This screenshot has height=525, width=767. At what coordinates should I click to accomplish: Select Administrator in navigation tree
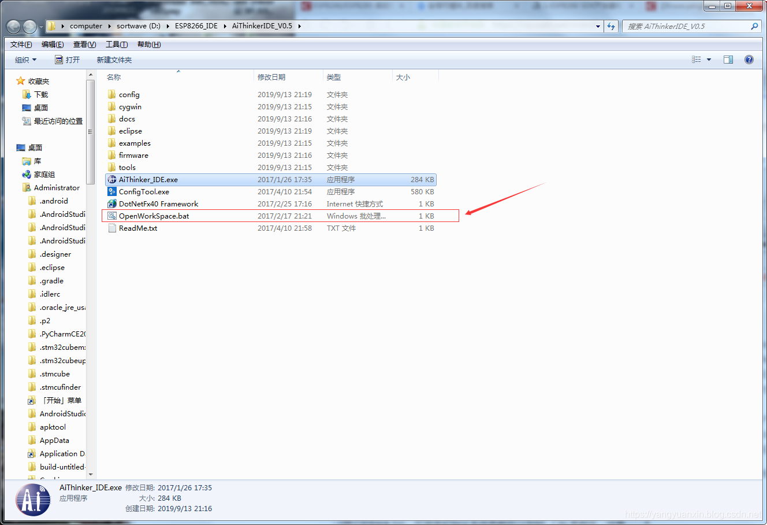pyautogui.click(x=57, y=188)
